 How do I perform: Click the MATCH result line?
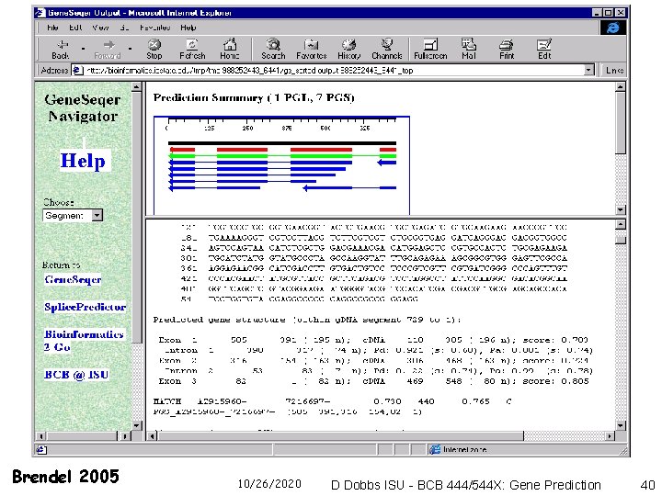(x=332, y=401)
